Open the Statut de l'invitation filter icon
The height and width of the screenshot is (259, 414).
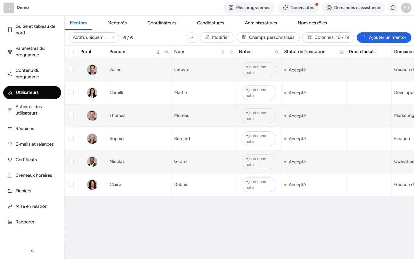click(342, 52)
